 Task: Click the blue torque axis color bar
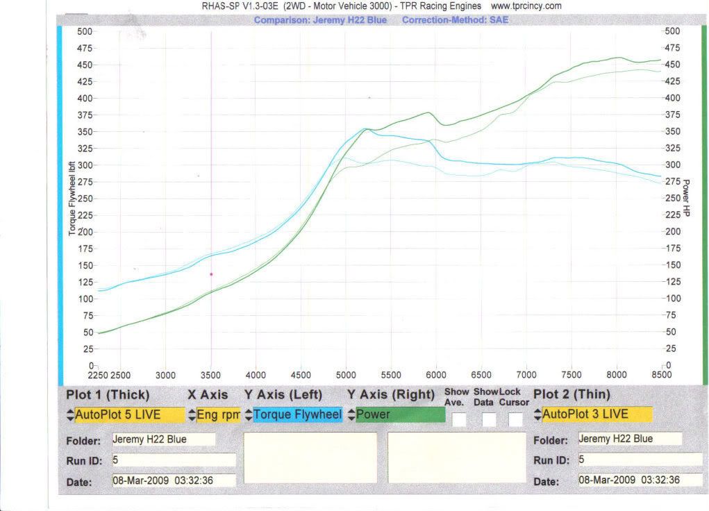pos(60,201)
